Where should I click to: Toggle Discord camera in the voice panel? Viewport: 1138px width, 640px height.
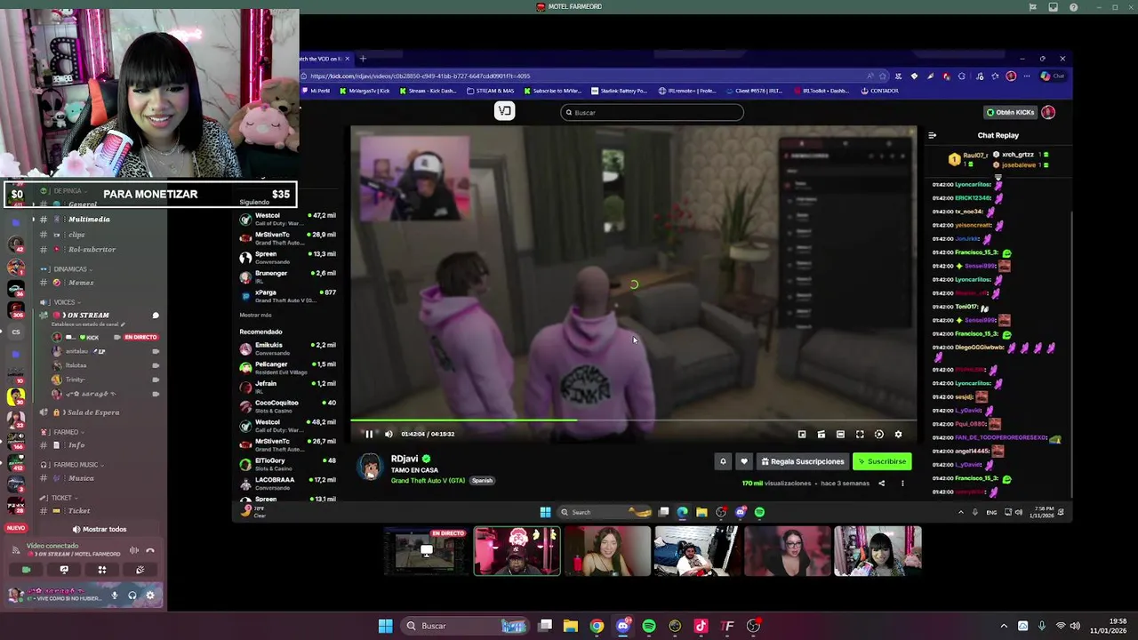[x=26, y=570]
